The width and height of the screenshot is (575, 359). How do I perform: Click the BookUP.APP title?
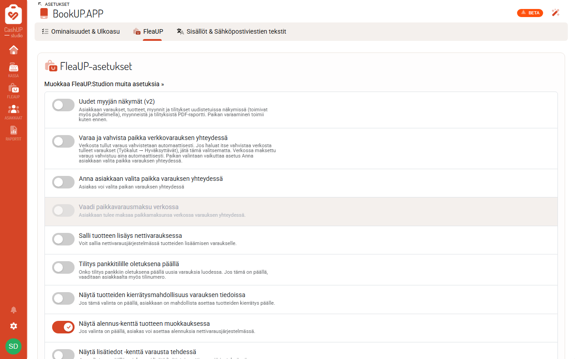pos(78,13)
